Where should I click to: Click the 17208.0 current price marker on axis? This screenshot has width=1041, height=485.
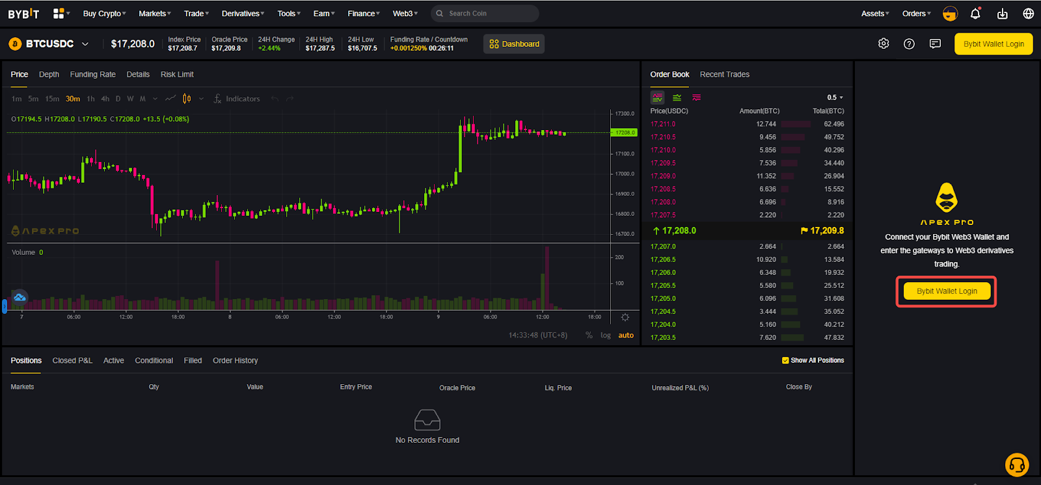point(624,133)
